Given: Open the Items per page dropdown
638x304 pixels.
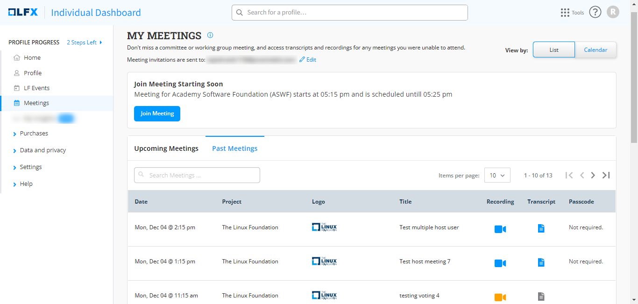Looking at the screenshot, I should pos(497,175).
